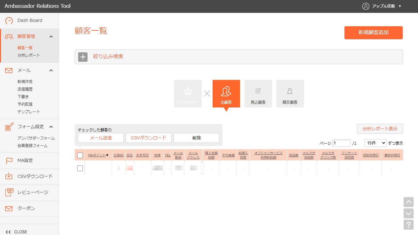418x235 pixels.
Task: Open the アップル住販 account dropdown arrow
Action: (x=400, y=6)
